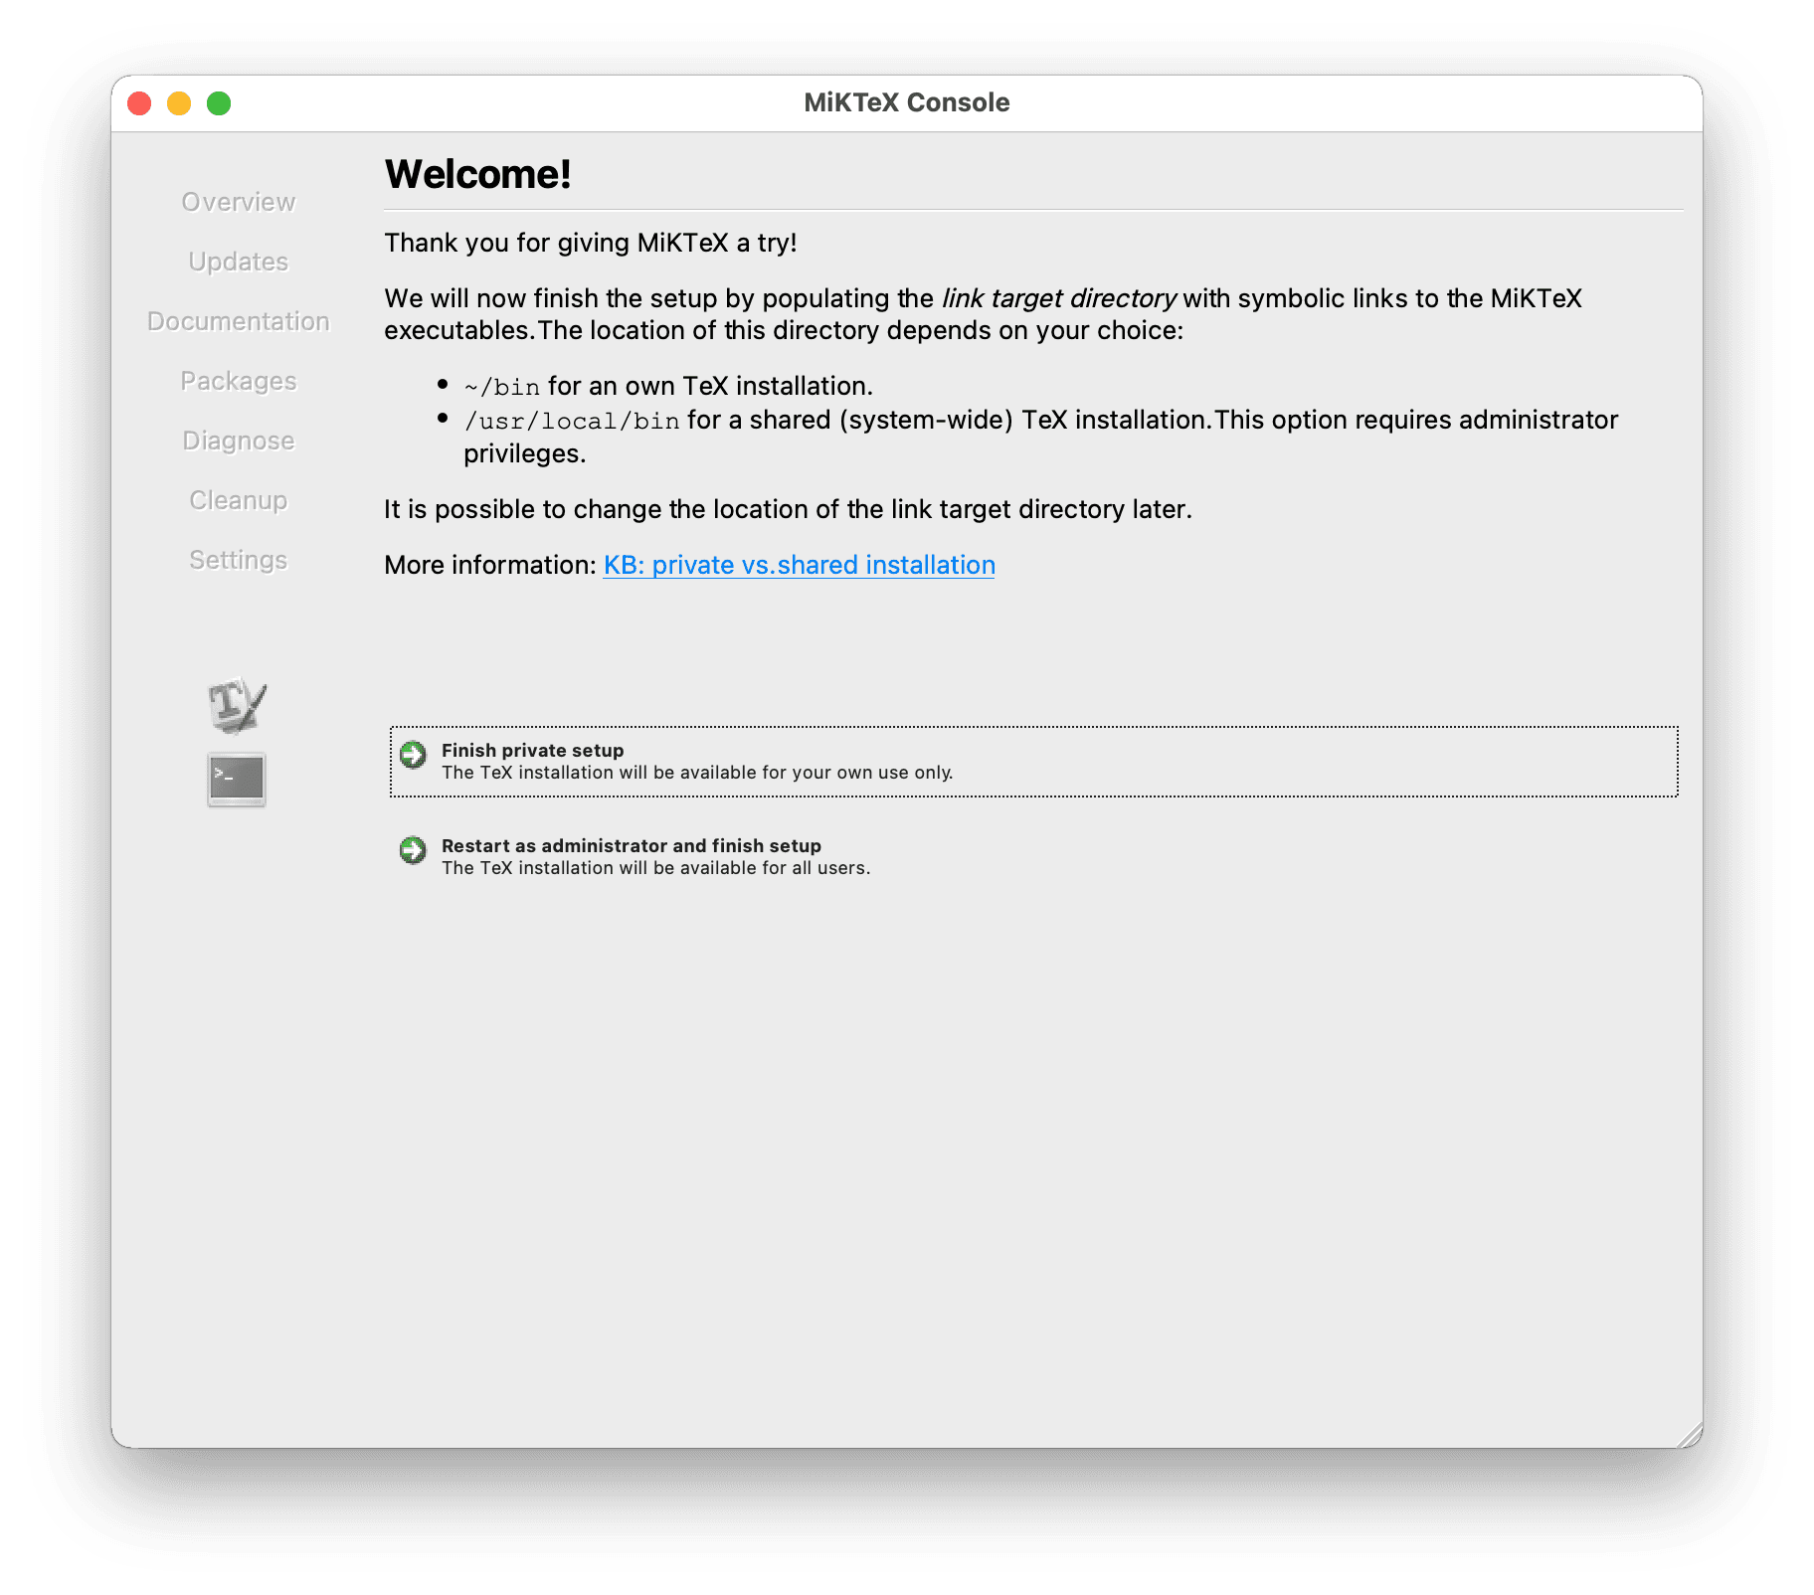The width and height of the screenshot is (1814, 1595).
Task: Click green arrow beside Finish private setup
Action: (413, 755)
